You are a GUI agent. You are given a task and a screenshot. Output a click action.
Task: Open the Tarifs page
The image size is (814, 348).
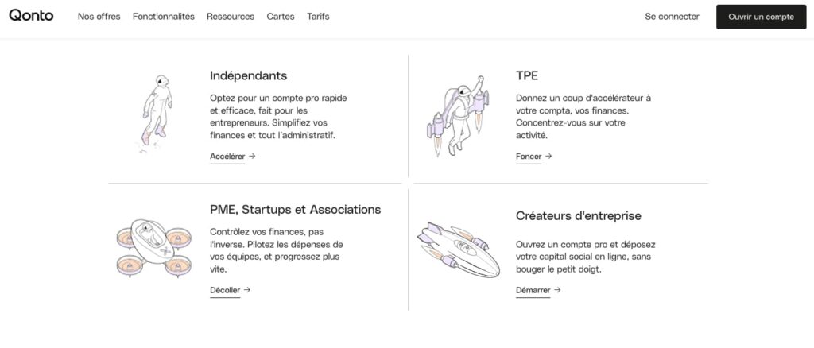point(318,17)
